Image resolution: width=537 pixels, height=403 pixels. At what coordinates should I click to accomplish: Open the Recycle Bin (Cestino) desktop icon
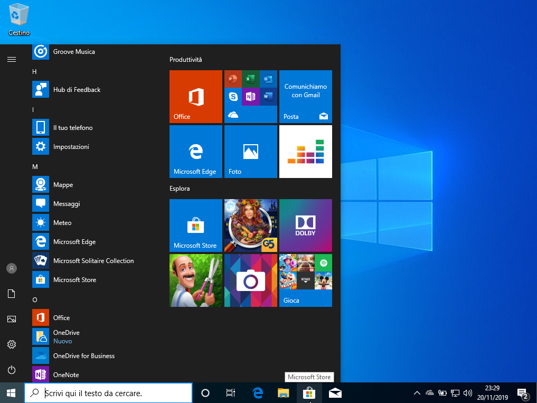[19, 20]
